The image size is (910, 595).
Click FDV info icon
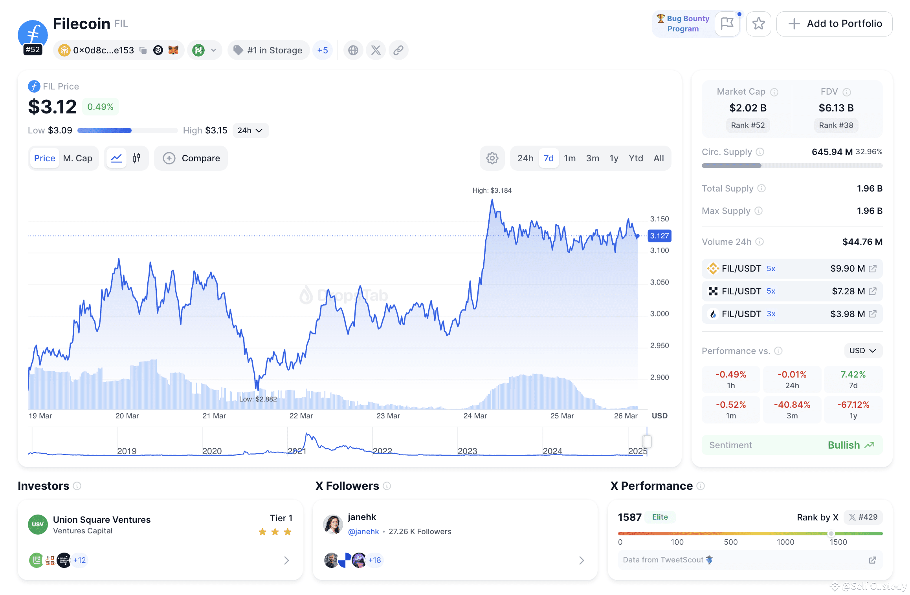847,92
